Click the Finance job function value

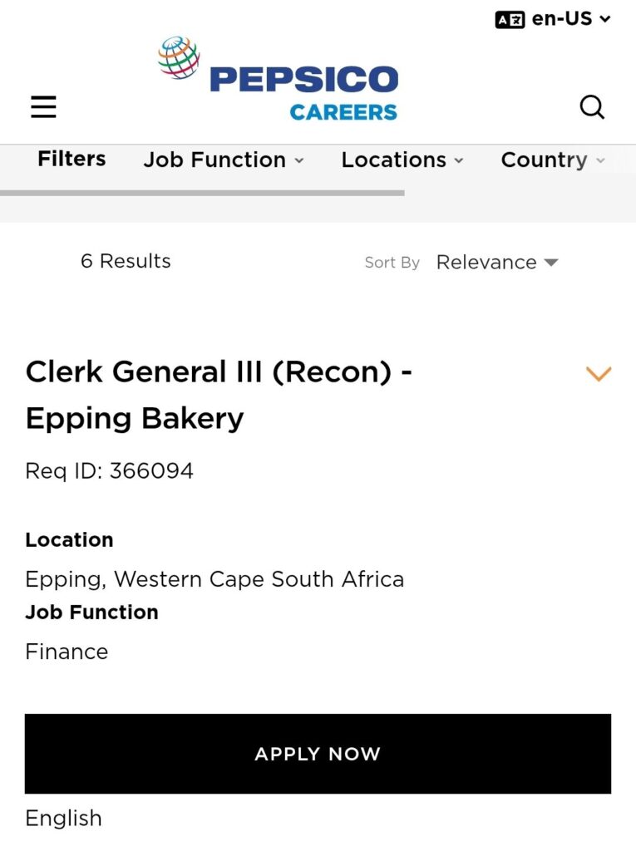click(x=67, y=652)
